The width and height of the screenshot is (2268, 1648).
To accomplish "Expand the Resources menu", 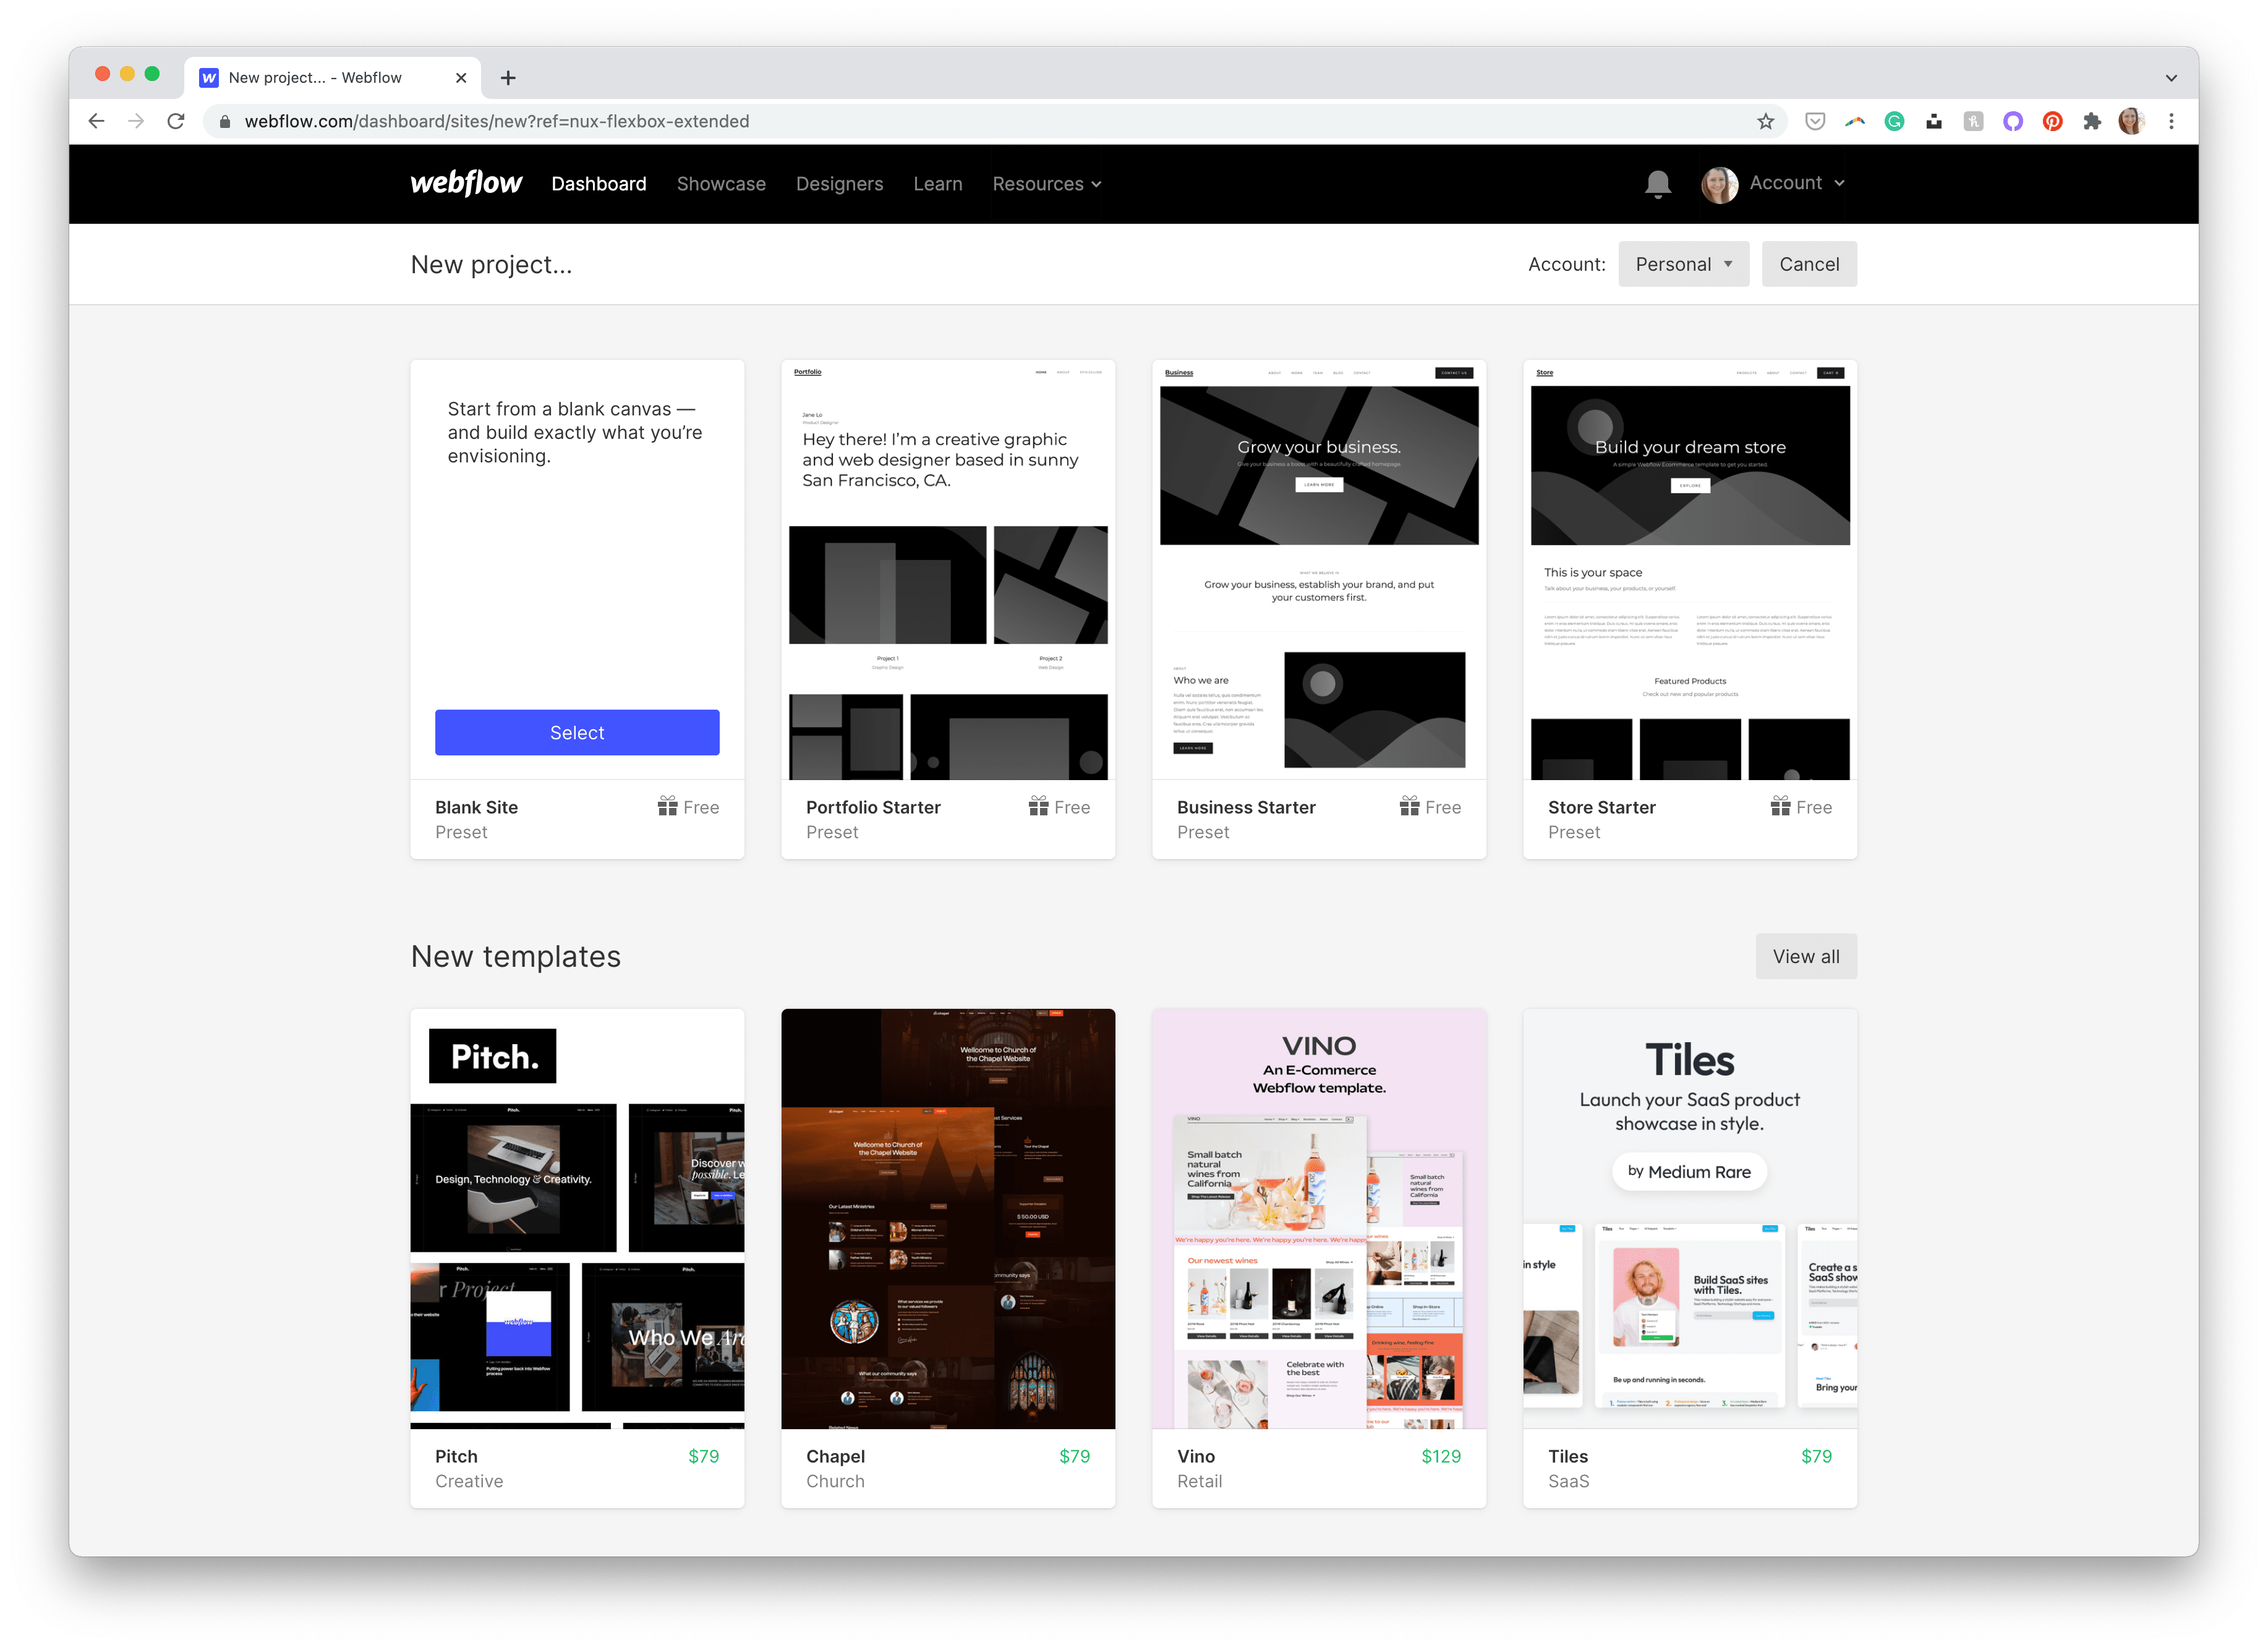I will (x=1046, y=184).
